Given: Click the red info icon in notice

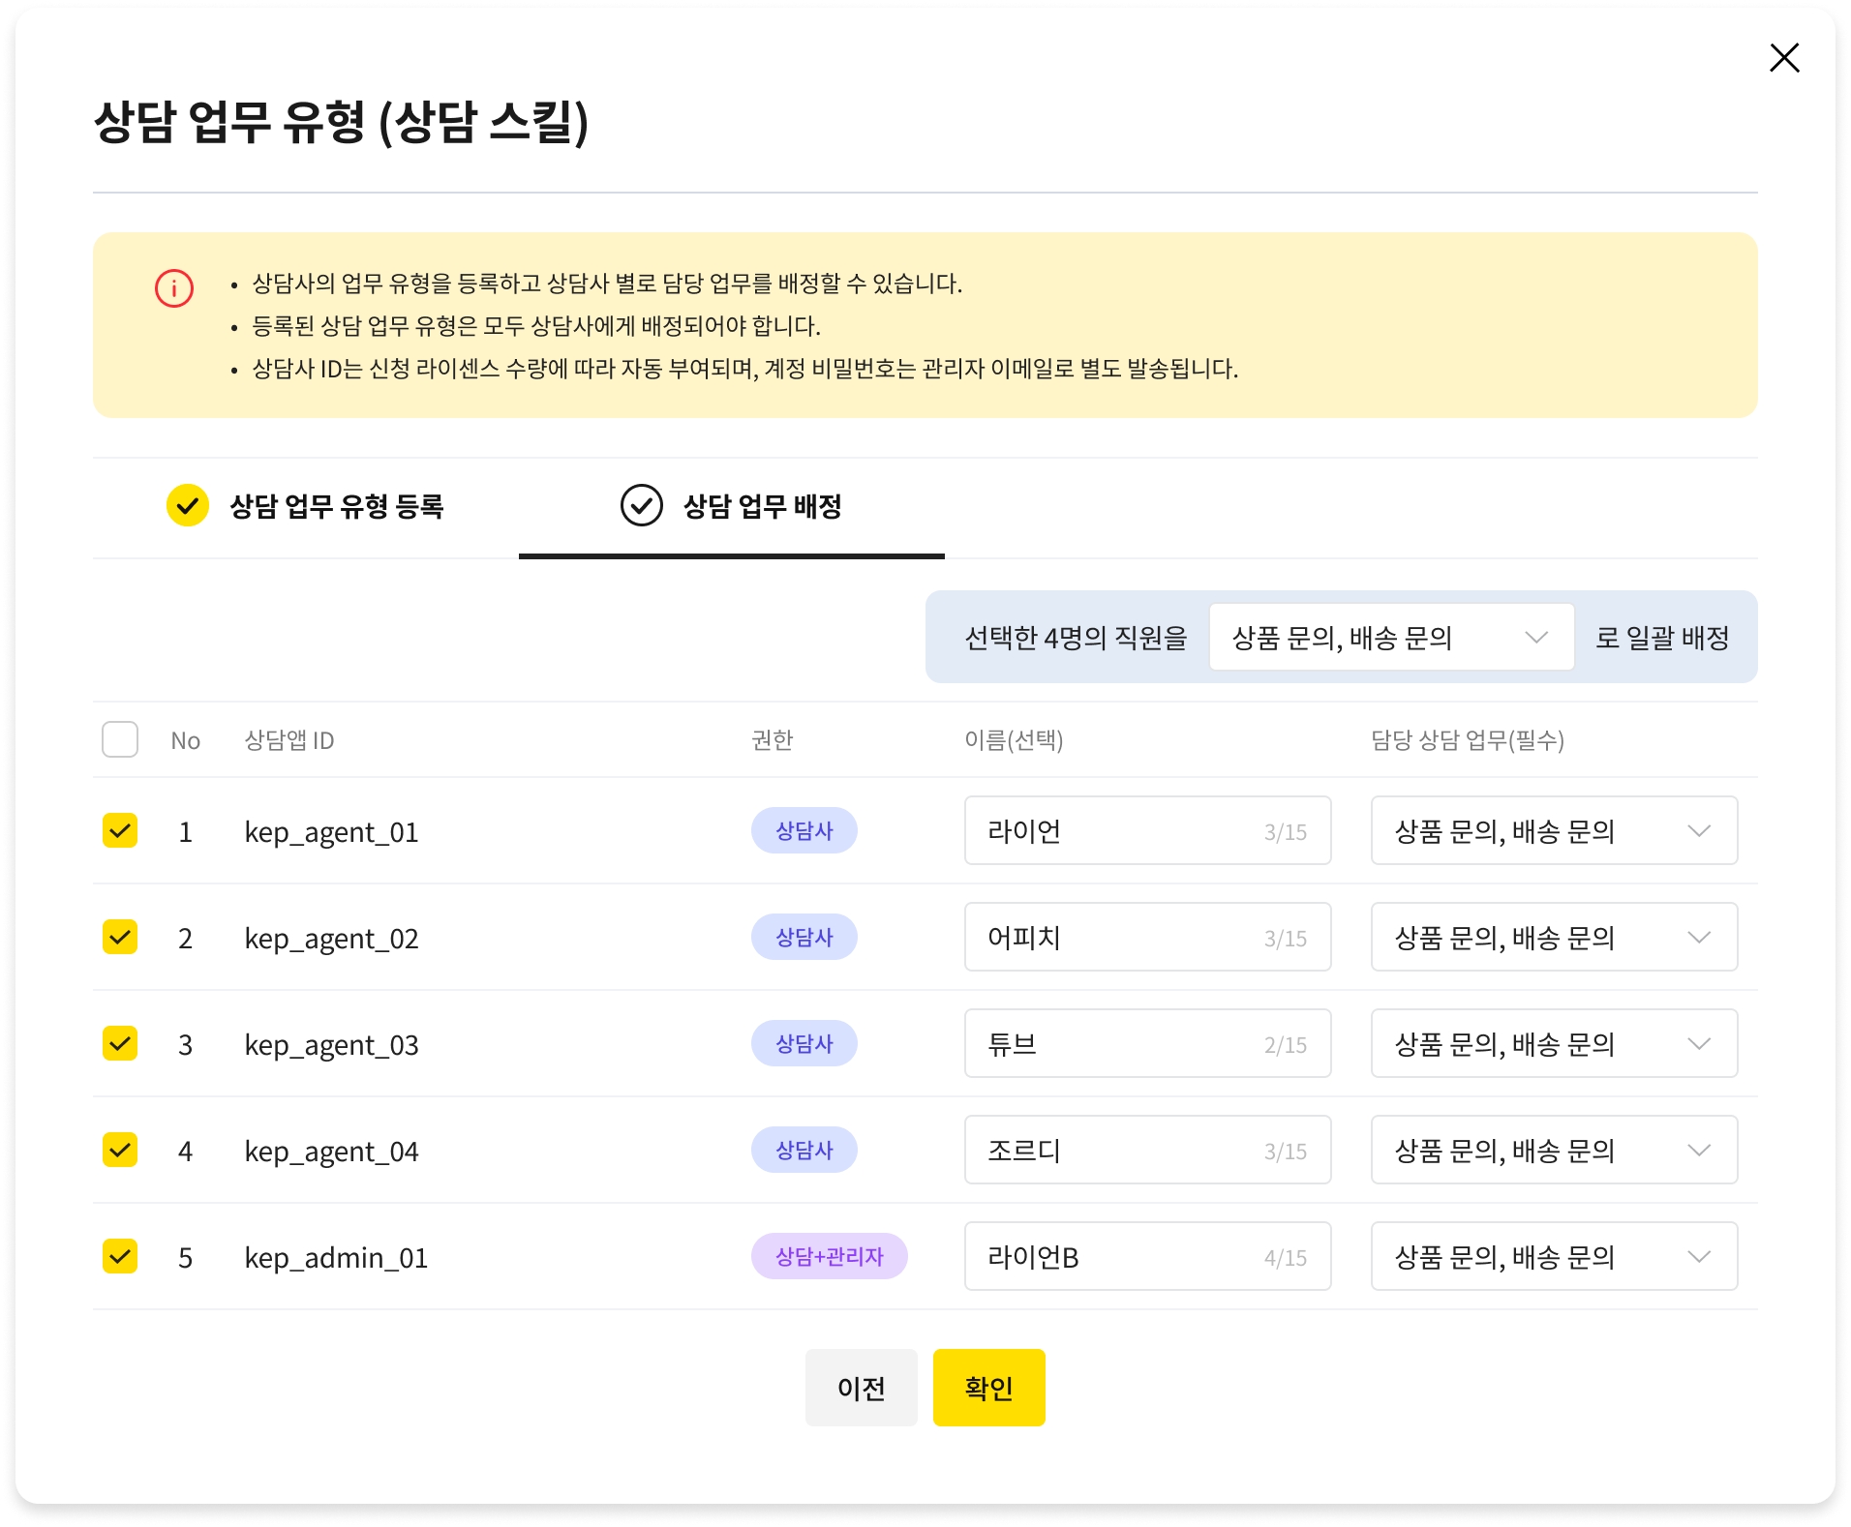Looking at the screenshot, I should coord(174,288).
